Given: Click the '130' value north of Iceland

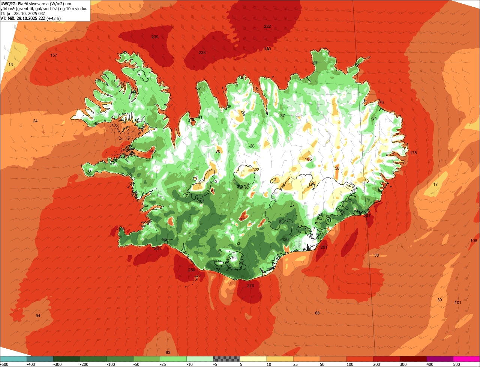Looking at the screenshot, I should point(267,49).
